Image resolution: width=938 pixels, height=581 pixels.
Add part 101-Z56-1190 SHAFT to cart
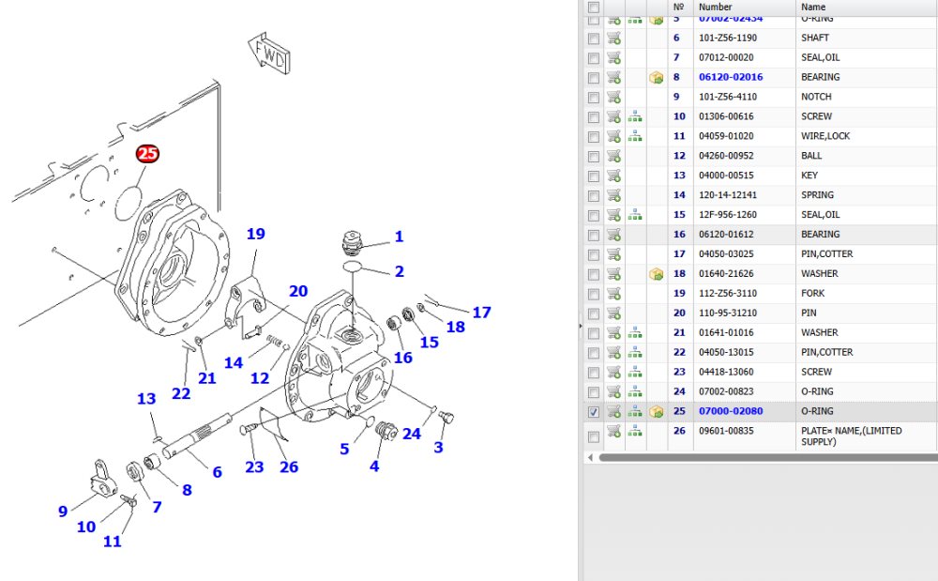[613, 38]
